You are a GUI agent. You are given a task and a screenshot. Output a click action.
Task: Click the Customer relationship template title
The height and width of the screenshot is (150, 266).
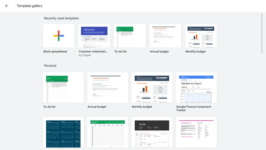93,52
